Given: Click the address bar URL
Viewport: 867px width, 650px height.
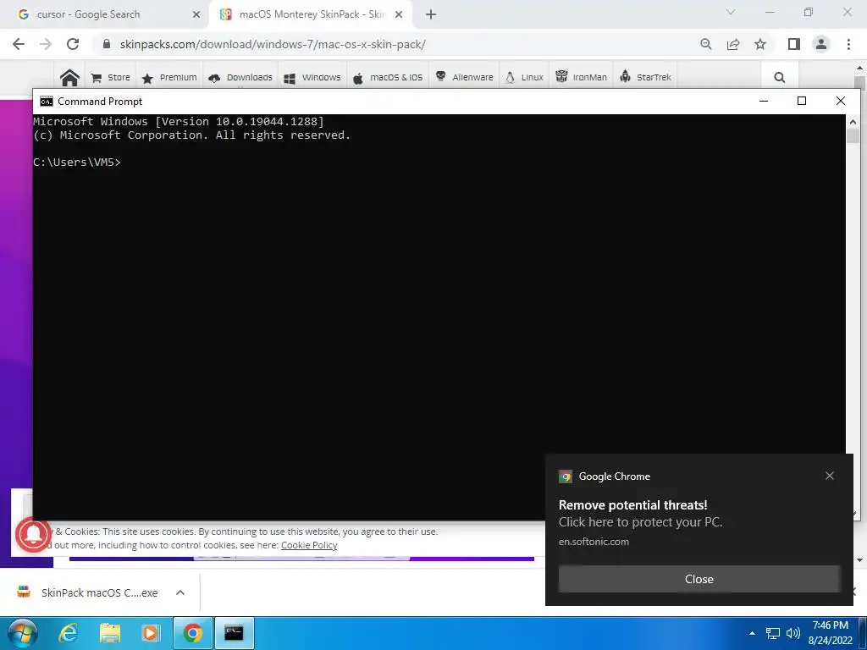Looking at the screenshot, I should (273, 44).
